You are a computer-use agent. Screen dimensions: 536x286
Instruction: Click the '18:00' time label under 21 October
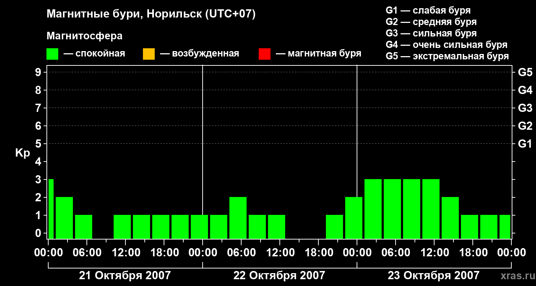[164, 253]
